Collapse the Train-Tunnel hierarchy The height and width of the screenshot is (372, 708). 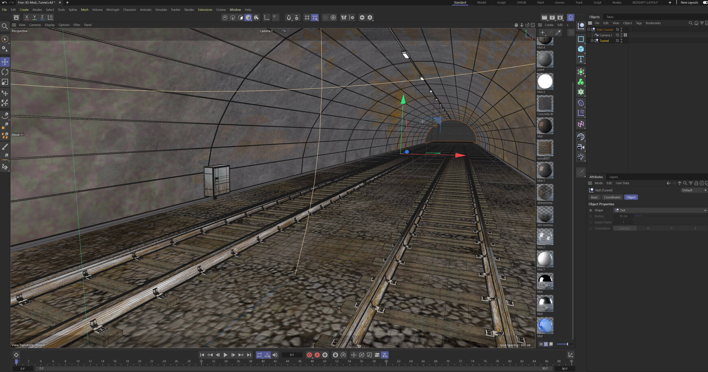point(588,30)
